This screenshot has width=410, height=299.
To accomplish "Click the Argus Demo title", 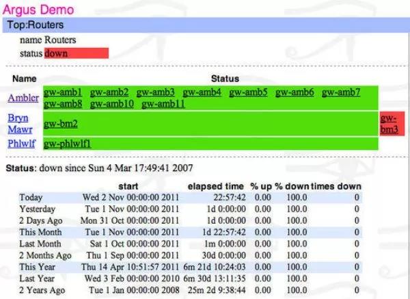I will tap(38, 9).
